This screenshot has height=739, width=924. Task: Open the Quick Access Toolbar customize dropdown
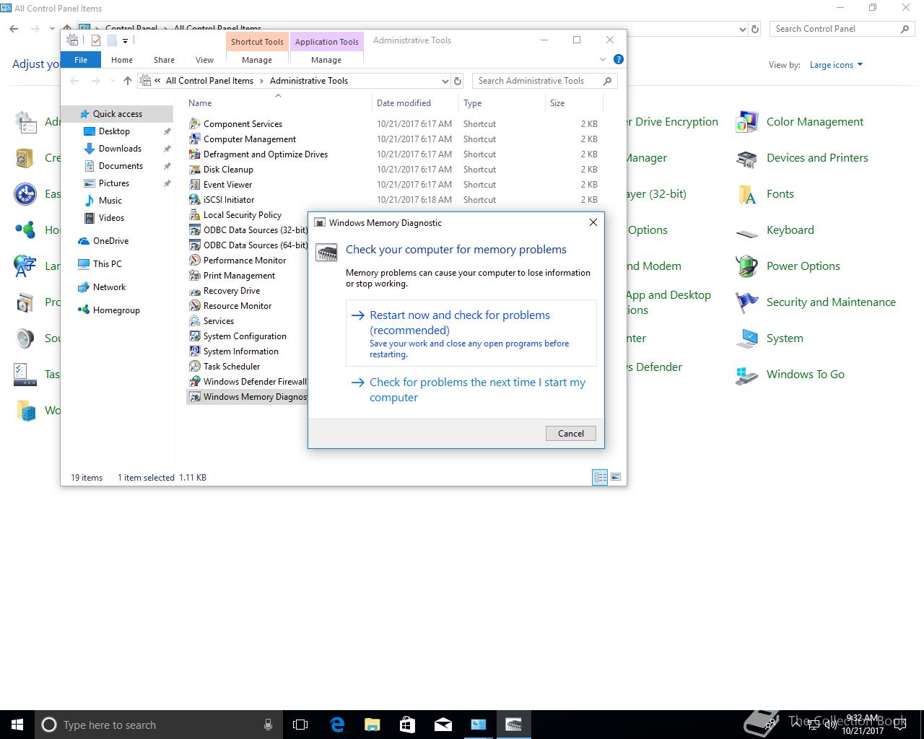click(125, 41)
